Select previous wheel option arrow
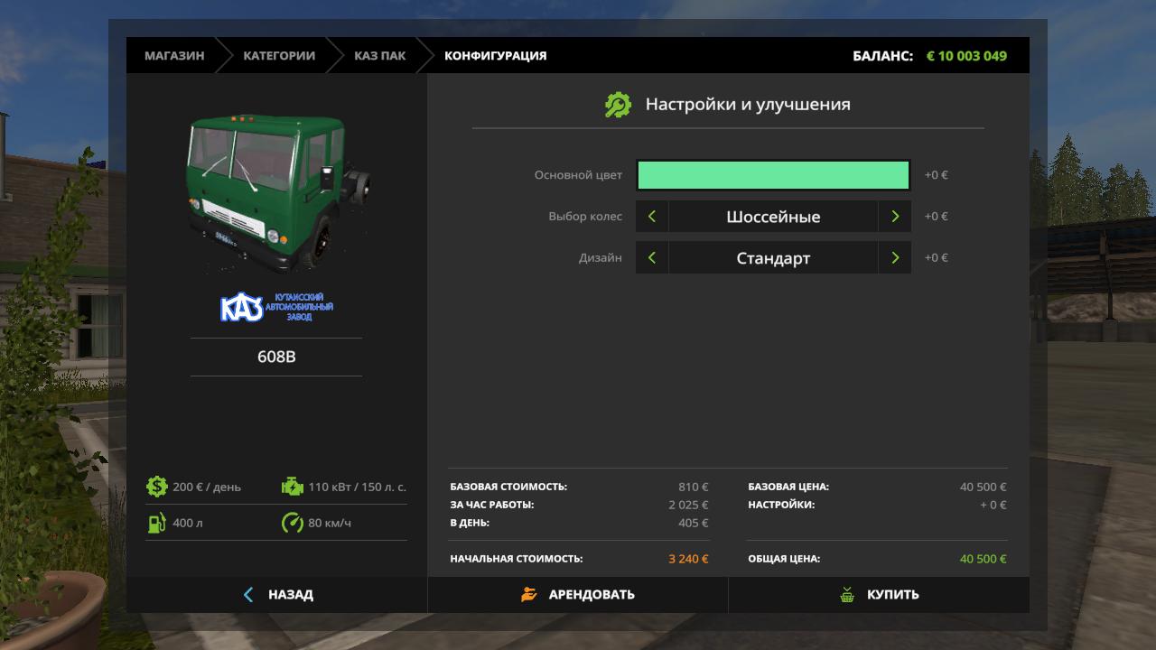 click(652, 217)
